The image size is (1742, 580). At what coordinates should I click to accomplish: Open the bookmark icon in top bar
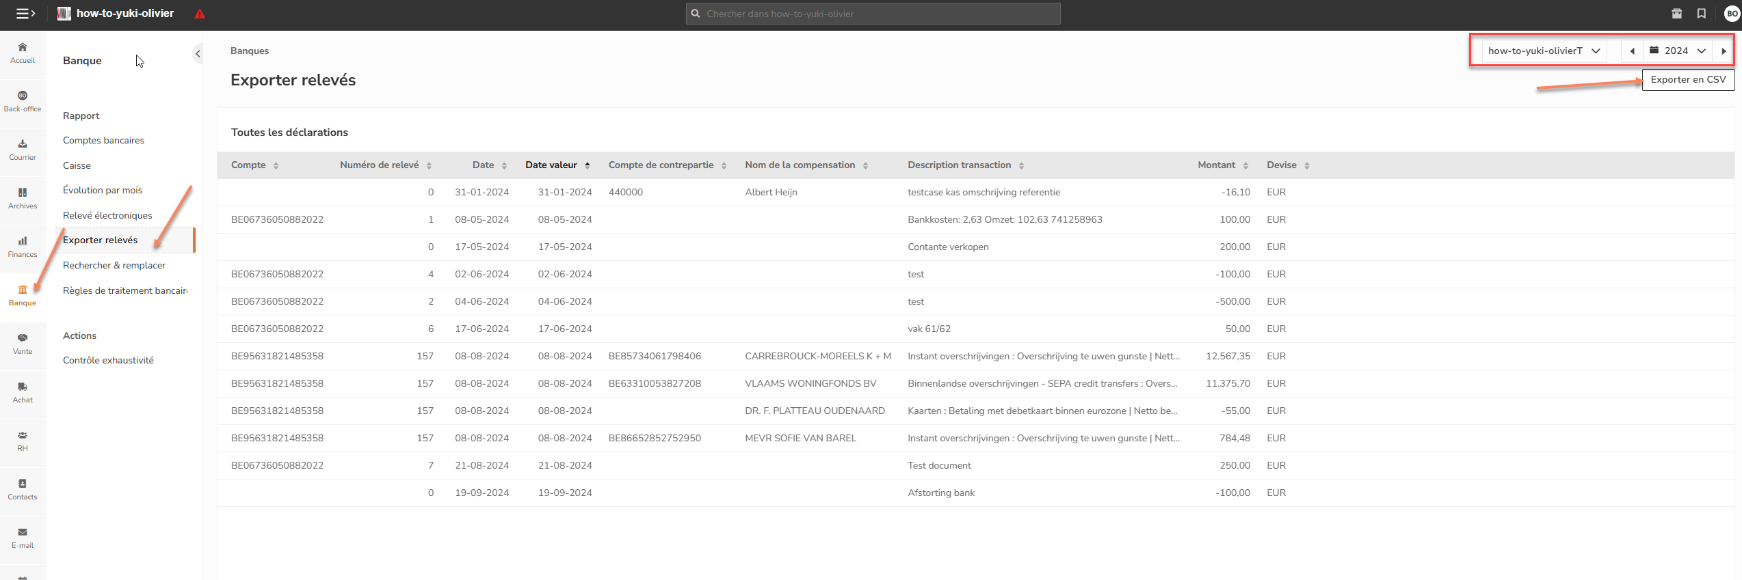[x=1702, y=14]
